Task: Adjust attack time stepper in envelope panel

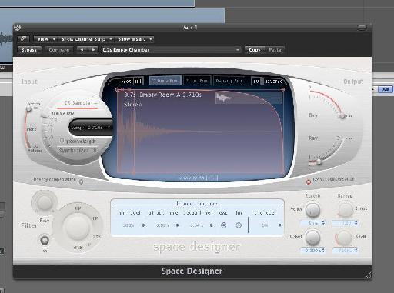Action: click(177, 225)
